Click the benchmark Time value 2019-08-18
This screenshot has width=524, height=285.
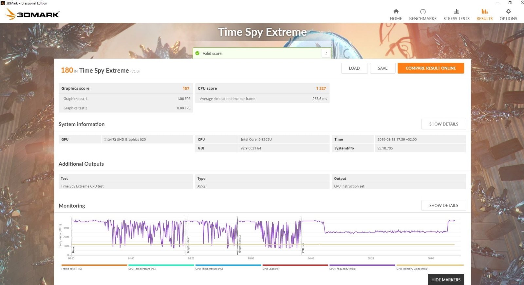pyautogui.click(x=397, y=139)
